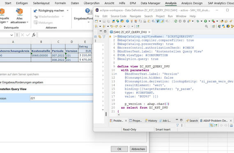Select cell with period 008.2022
The image size is (234, 153).
tap(58, 60)
